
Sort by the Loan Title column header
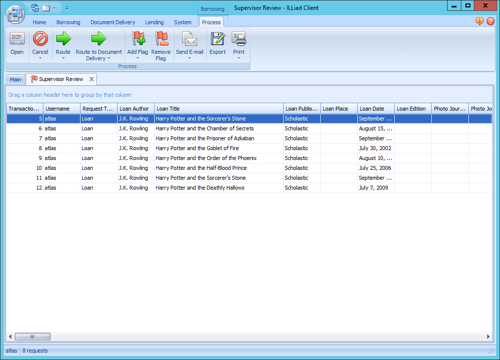[218, 109]
